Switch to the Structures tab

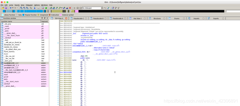click(x=157, y=18)
